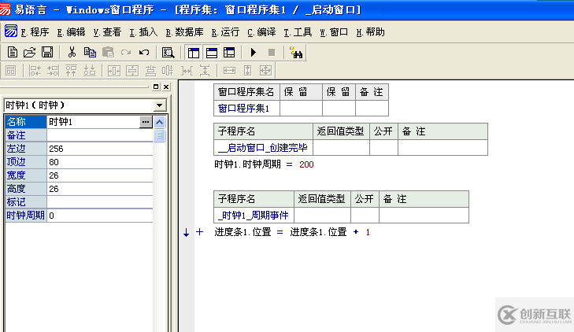
Task: Click __启动窗口_创建完毕 subroutine name
Action: point(263,148)
